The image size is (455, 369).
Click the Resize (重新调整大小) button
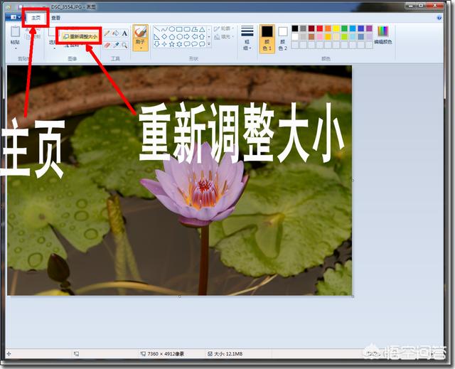(79, 35)
